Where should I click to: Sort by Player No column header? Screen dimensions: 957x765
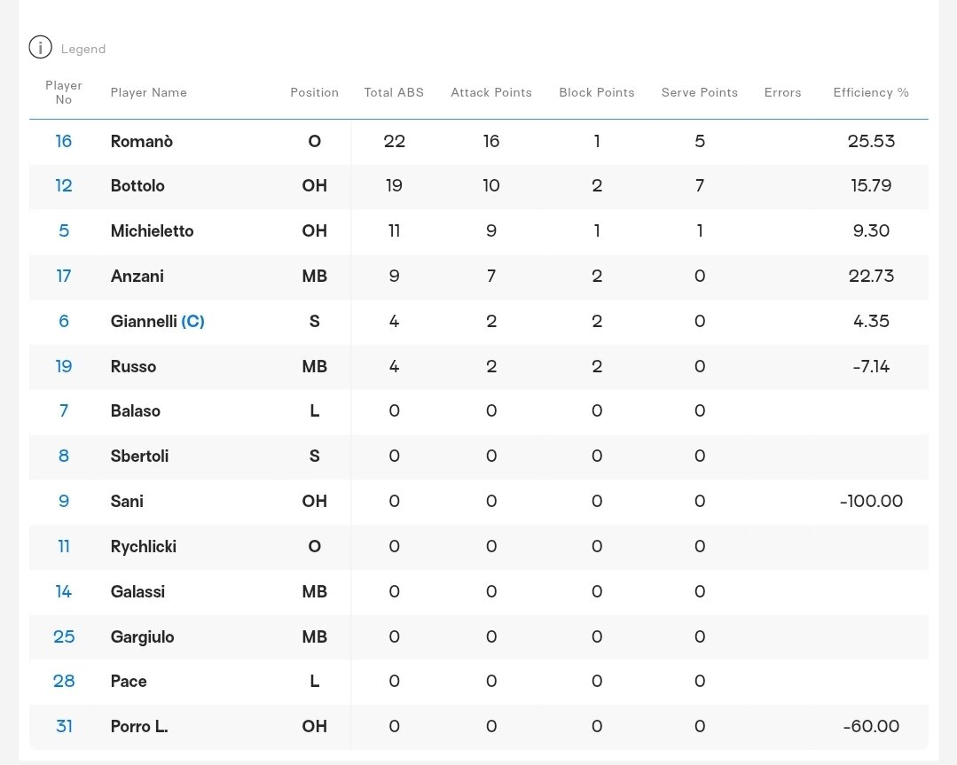pos(64,92)
